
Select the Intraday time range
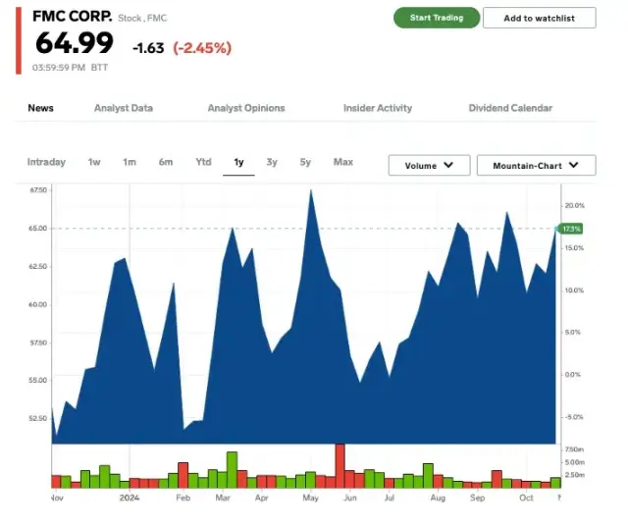(46, 162)
